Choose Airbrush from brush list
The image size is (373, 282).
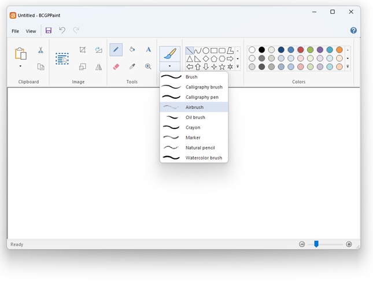[194, 107]
